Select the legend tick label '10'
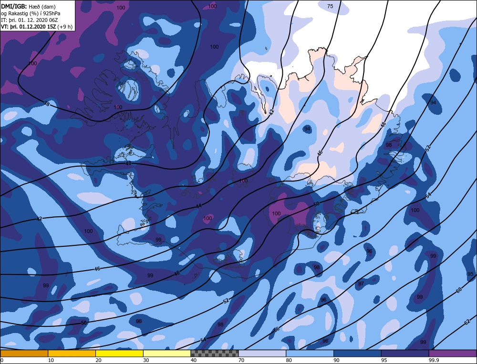This screenshot has height=364, width=477. pos(51,360)
